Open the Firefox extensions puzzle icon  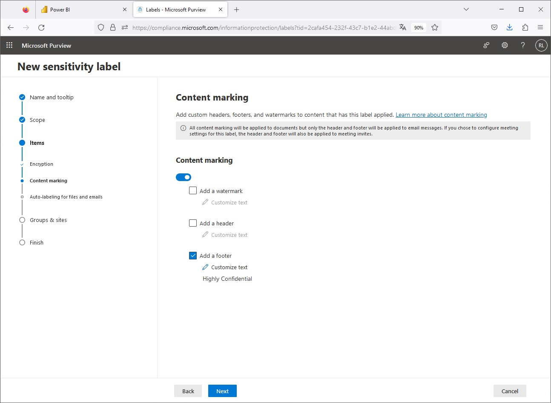(x=525, y=27)
